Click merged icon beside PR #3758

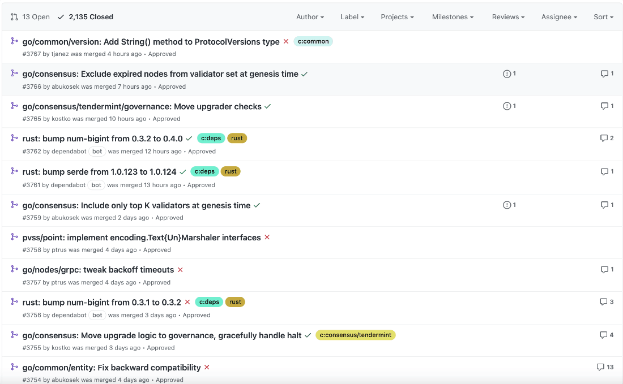(14, 237)
